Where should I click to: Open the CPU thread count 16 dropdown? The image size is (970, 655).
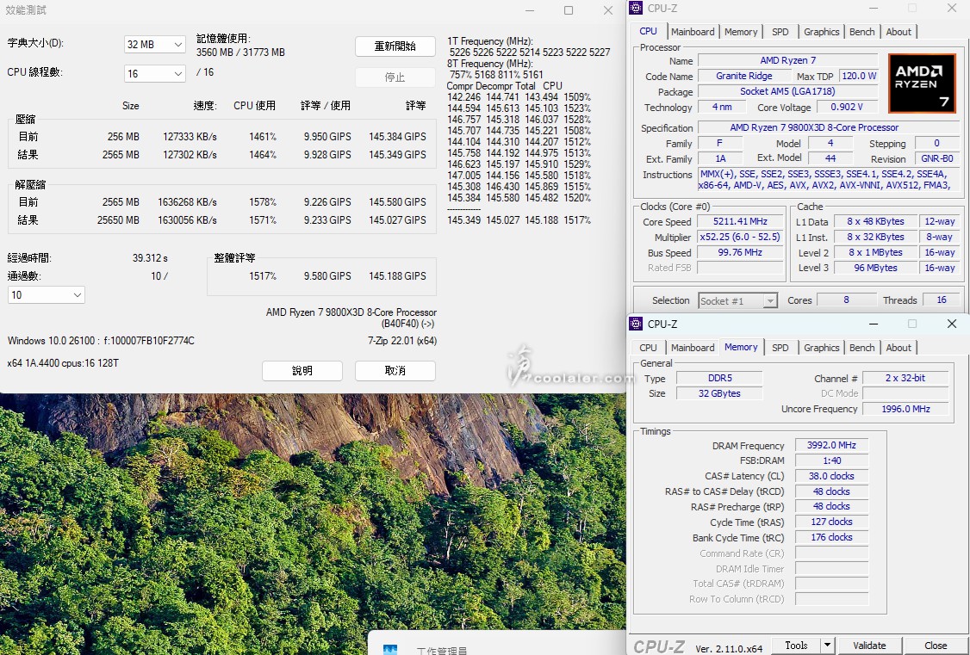[155, 73]
